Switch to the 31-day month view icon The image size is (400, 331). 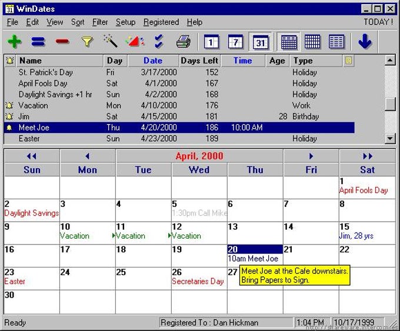pyautogui.click(x=260, y=41)
